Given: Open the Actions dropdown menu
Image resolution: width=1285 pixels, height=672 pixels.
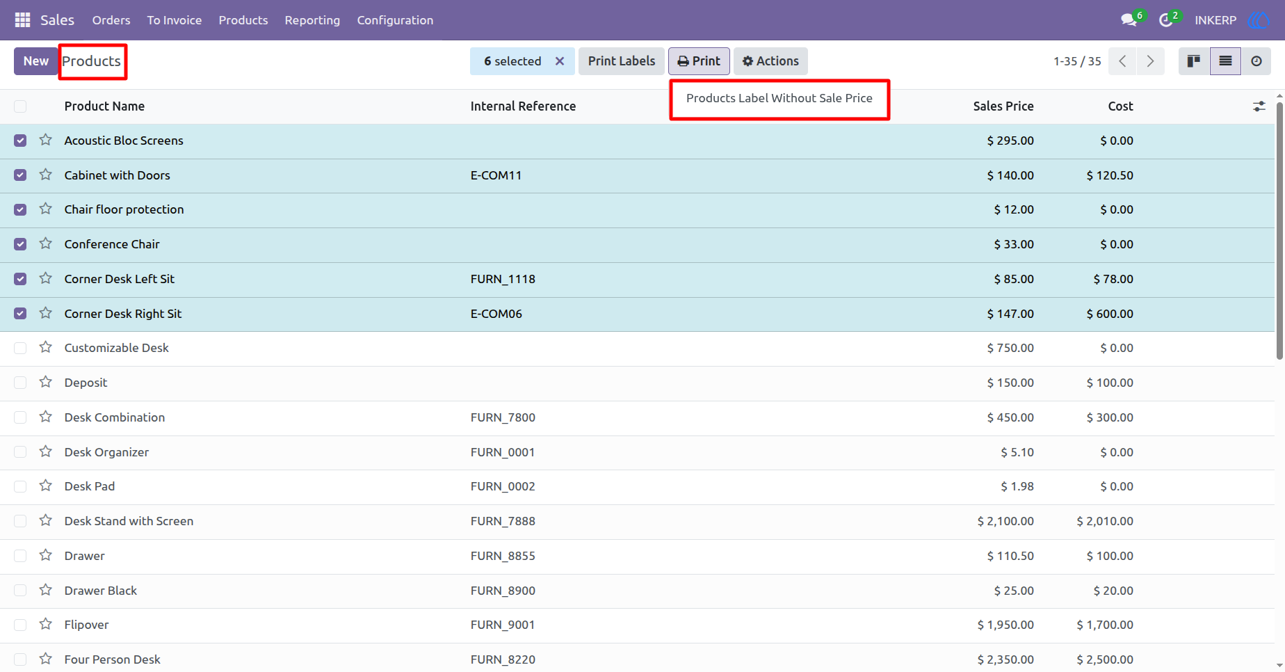Looking at the screenshot, I should click(x=770, y=61).
